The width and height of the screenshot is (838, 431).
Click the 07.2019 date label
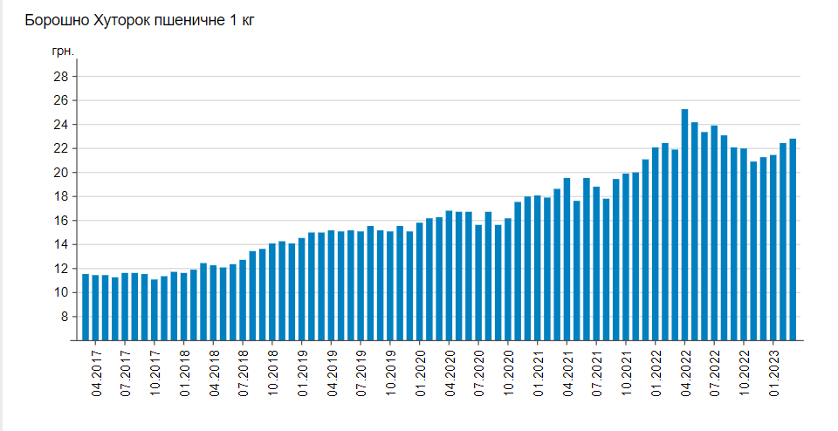pos(361,373)
